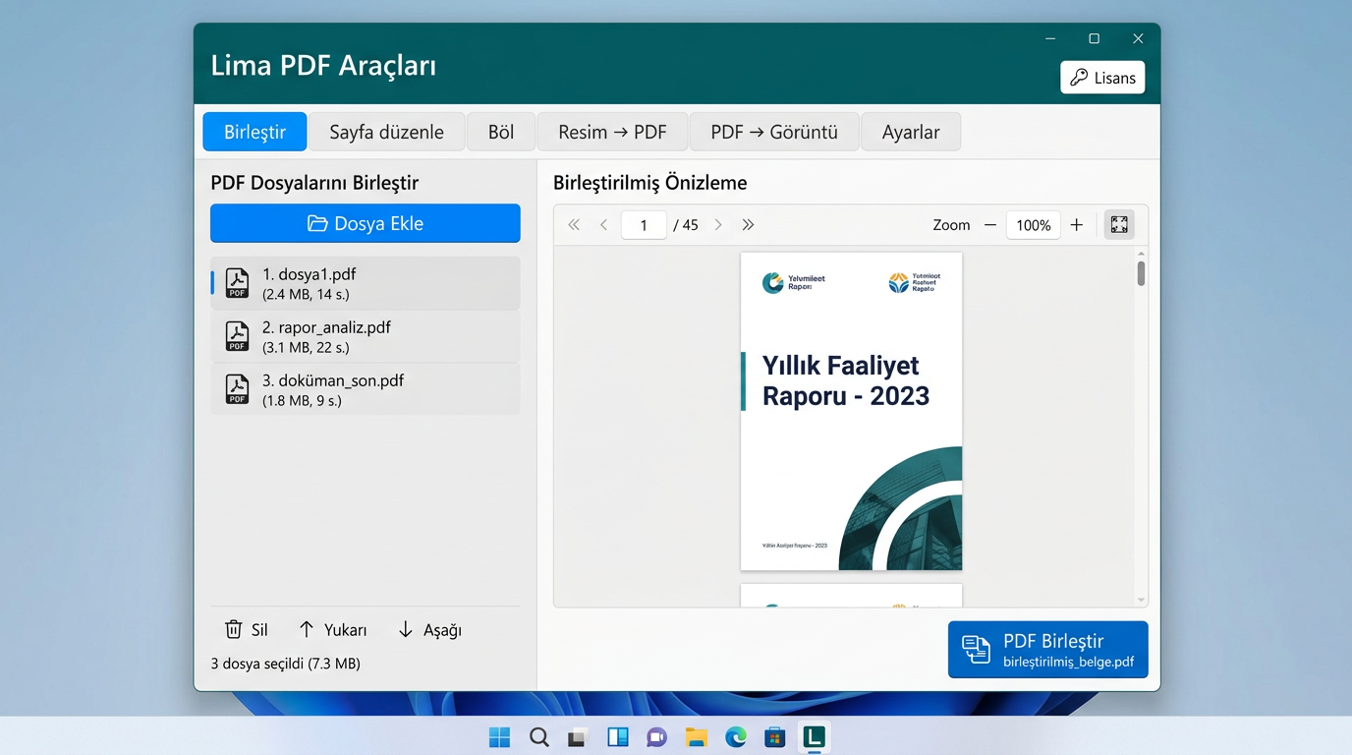This screenshot has width=1352, height=755.
Task: Click the Dosya Ekle button
Action: point(366,223)
